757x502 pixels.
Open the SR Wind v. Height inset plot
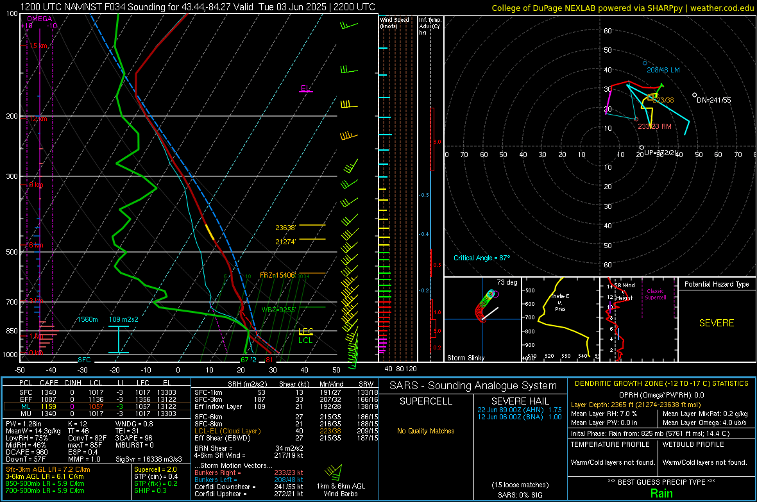pyautogui.click(x=639, y=319)
